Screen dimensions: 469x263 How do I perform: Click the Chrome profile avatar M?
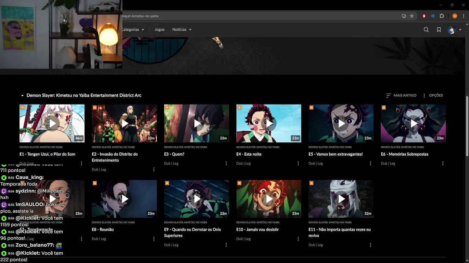(455, 16)
